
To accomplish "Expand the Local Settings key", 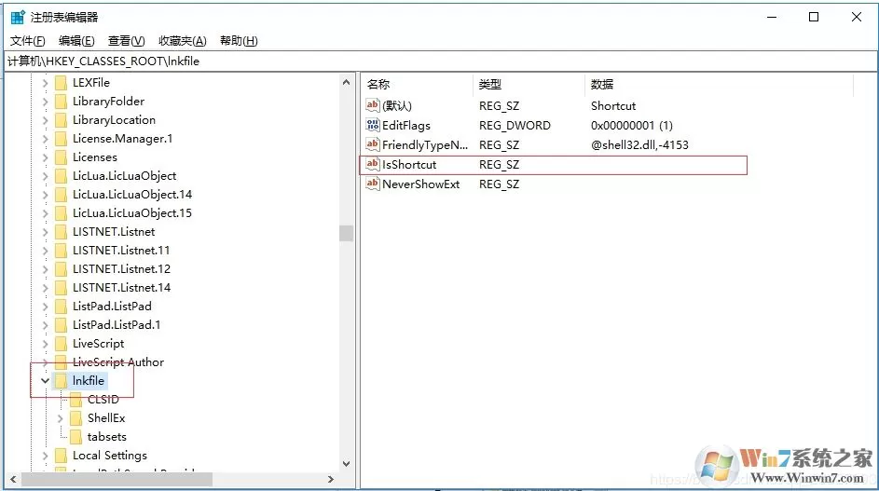I will pos(46,456).
